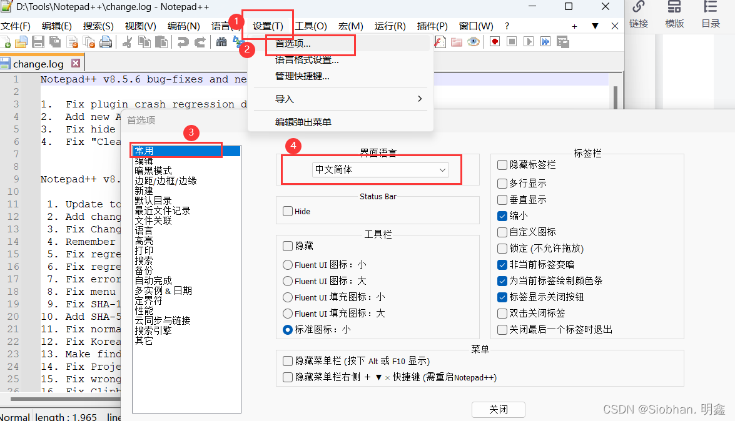Click the Undo arrow icon
735x421 pixels.
(183, 42)
